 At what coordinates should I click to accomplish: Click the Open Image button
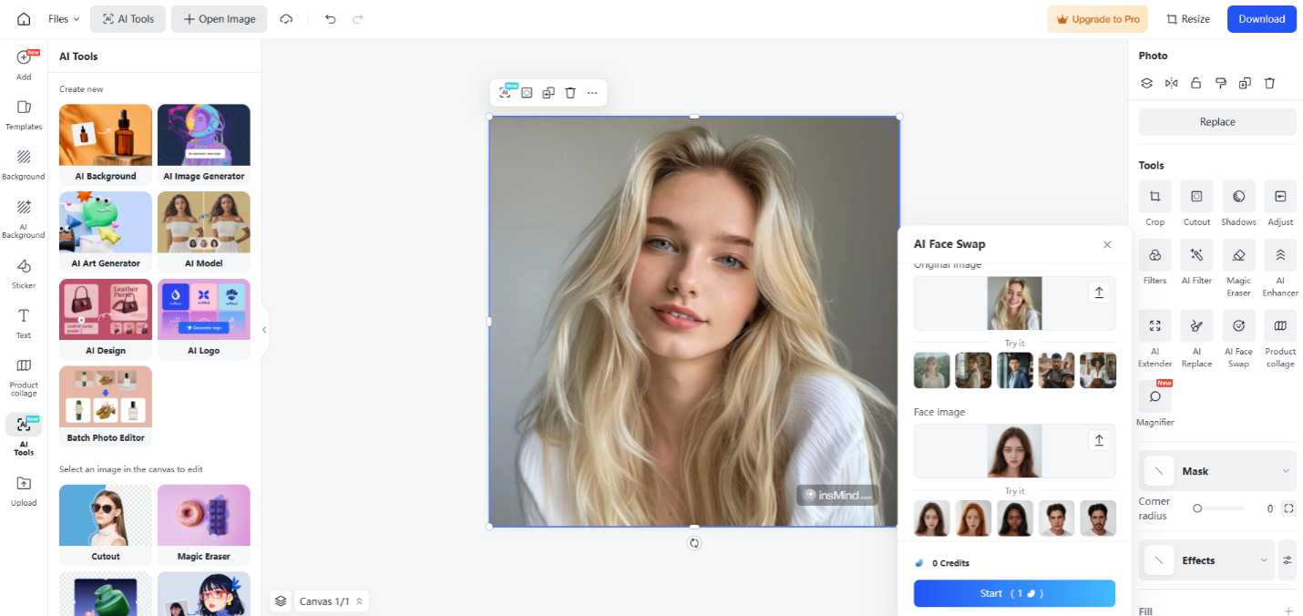pos(219,19)
